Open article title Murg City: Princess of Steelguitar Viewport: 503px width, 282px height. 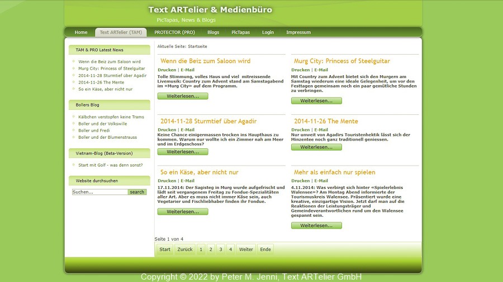pos(341,61)
